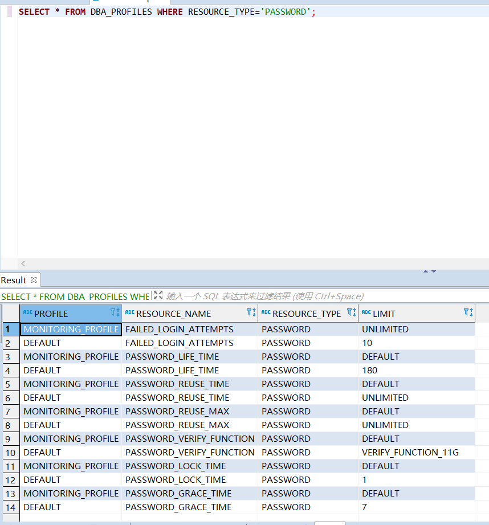Select the Result tab
Image resolution: width=489 pixels, height=525 pixels.
(x=14, y=280)
